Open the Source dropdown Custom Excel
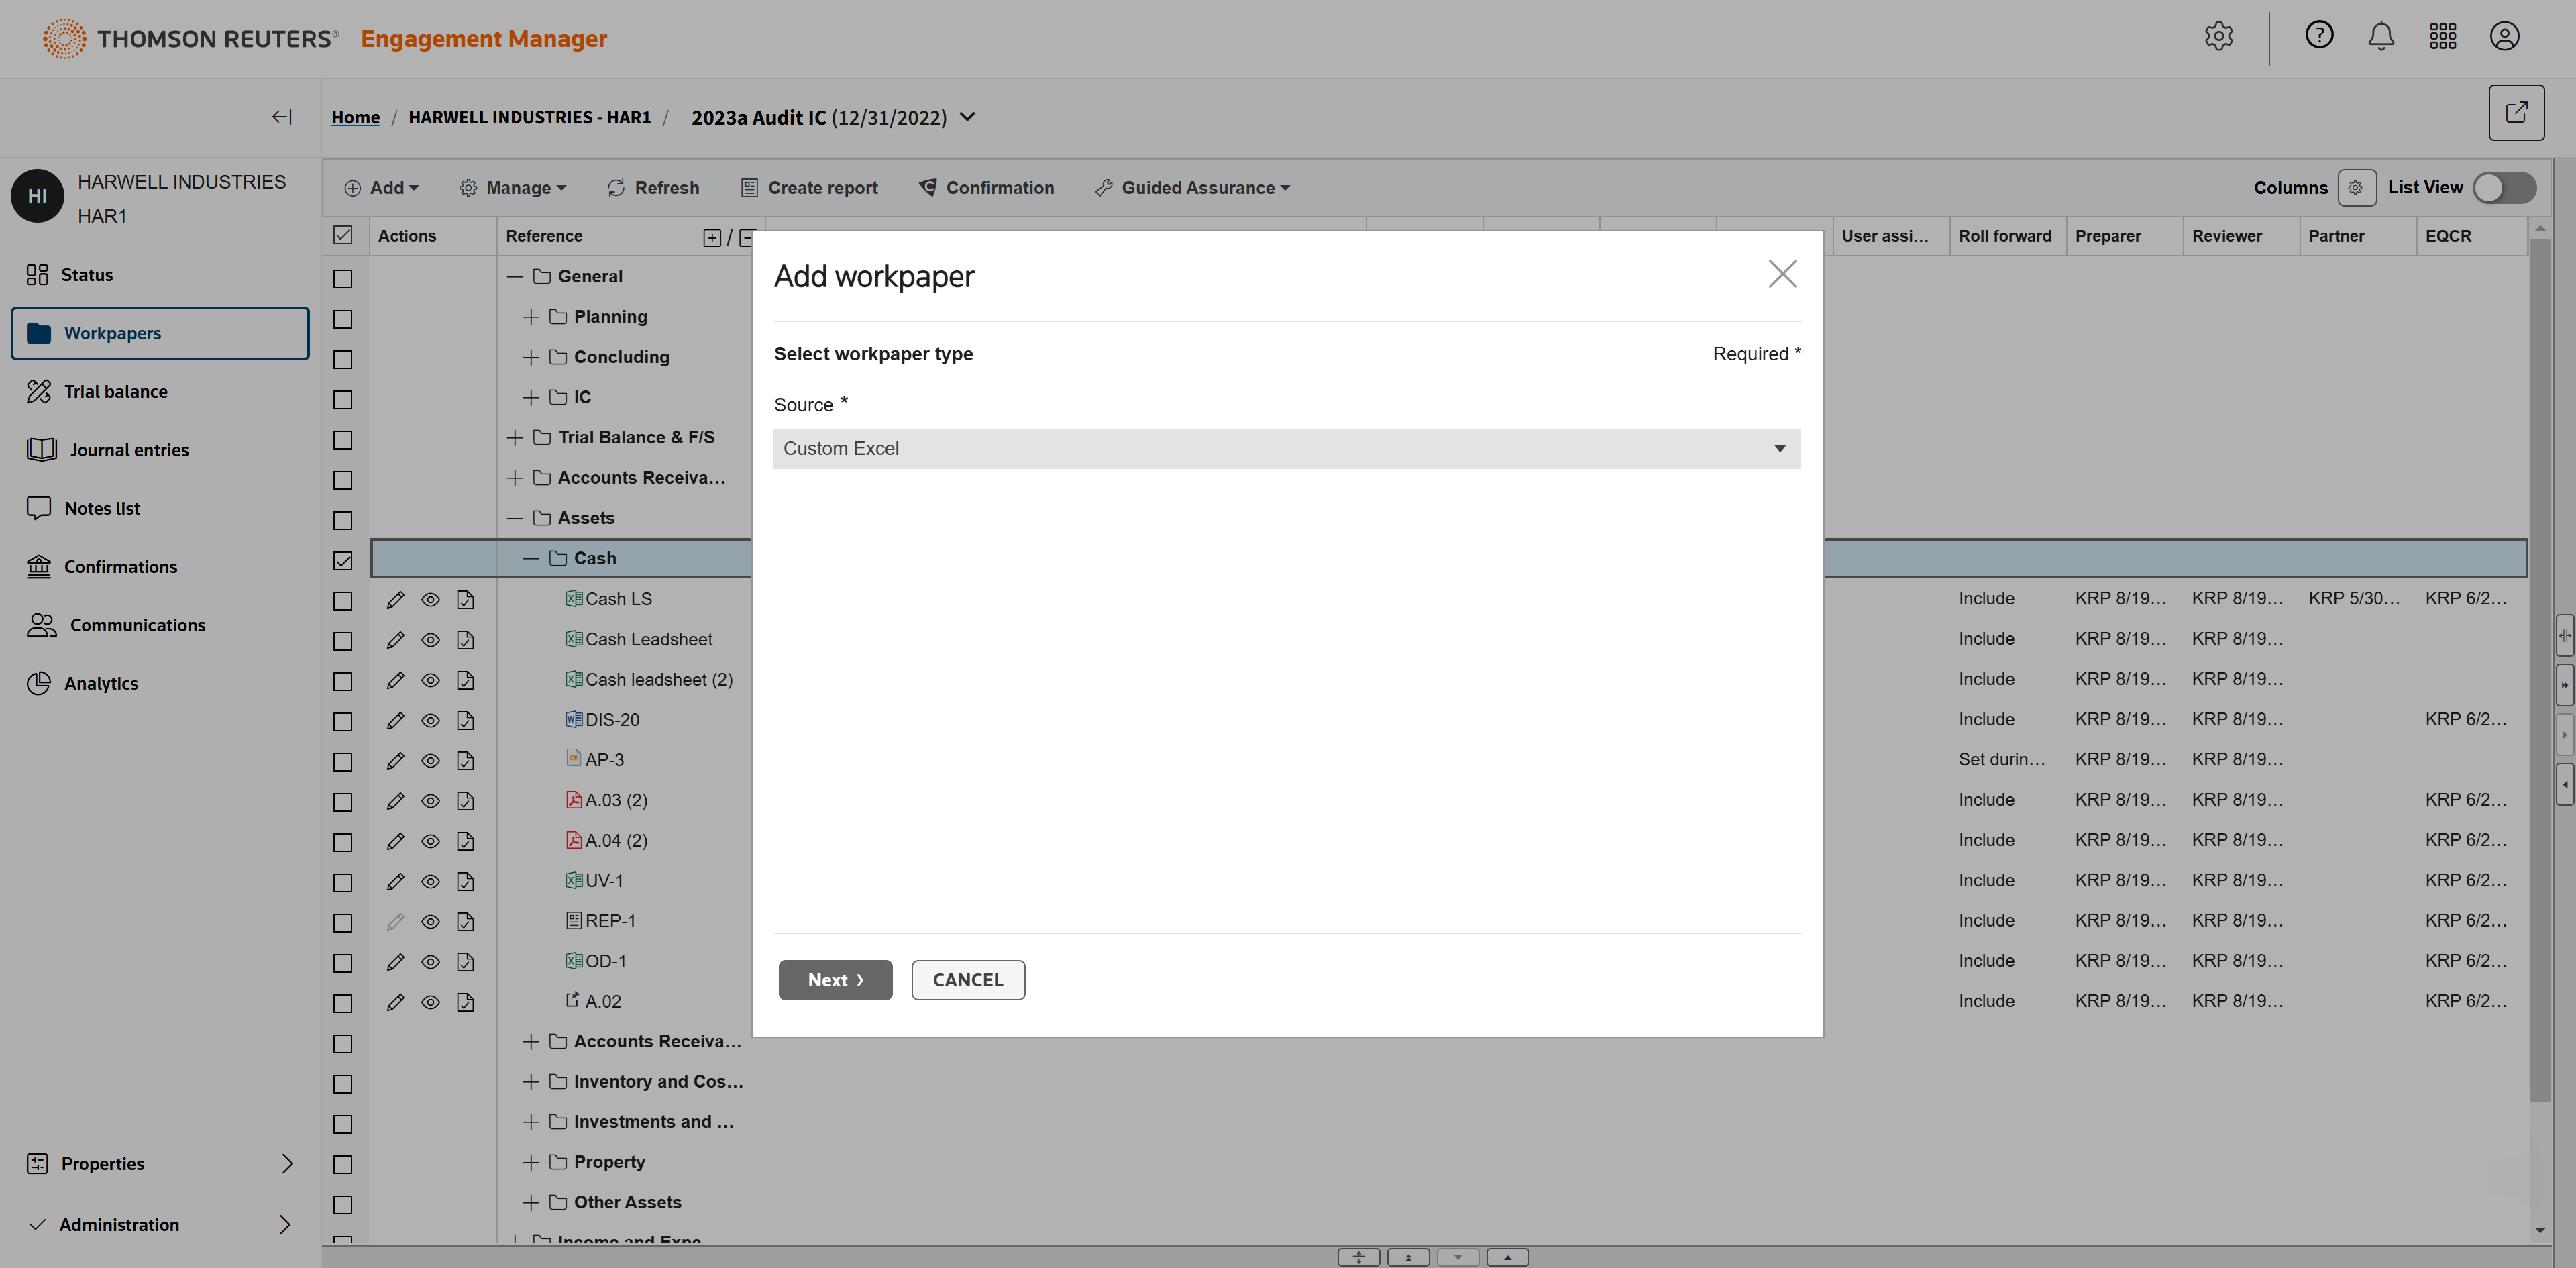This screenshot has width=2576, height=1268. [x=1285, y=448]
